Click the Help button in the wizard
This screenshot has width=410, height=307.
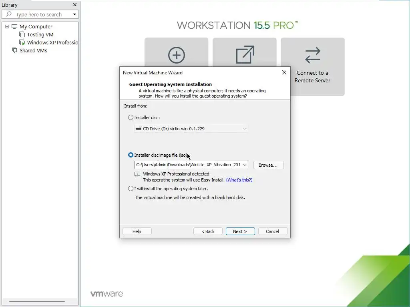point(137,231)
